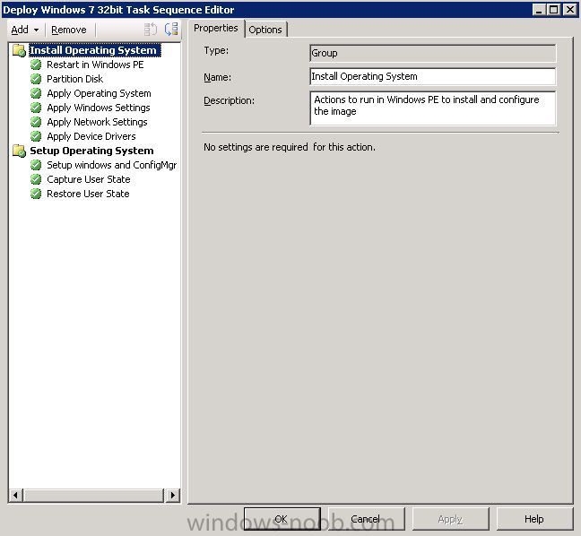The image size is (581, 536).
Task: Click the read-only Type field
Action: click(432, 54)
